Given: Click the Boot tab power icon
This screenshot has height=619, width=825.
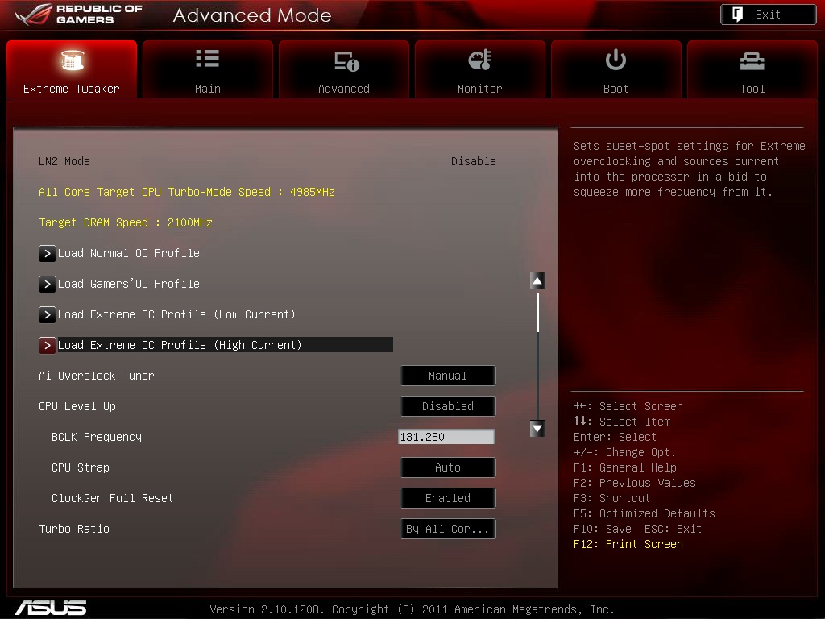Looking at the screenshot, I should click(x=616, y=60).
